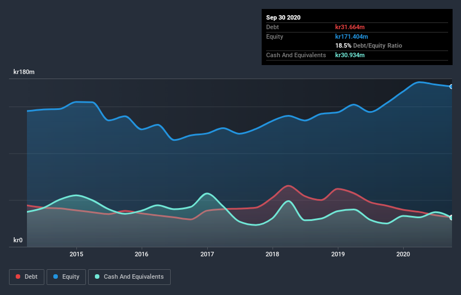Click the teal Cash And Equivalents dot

tap(97, 276)
